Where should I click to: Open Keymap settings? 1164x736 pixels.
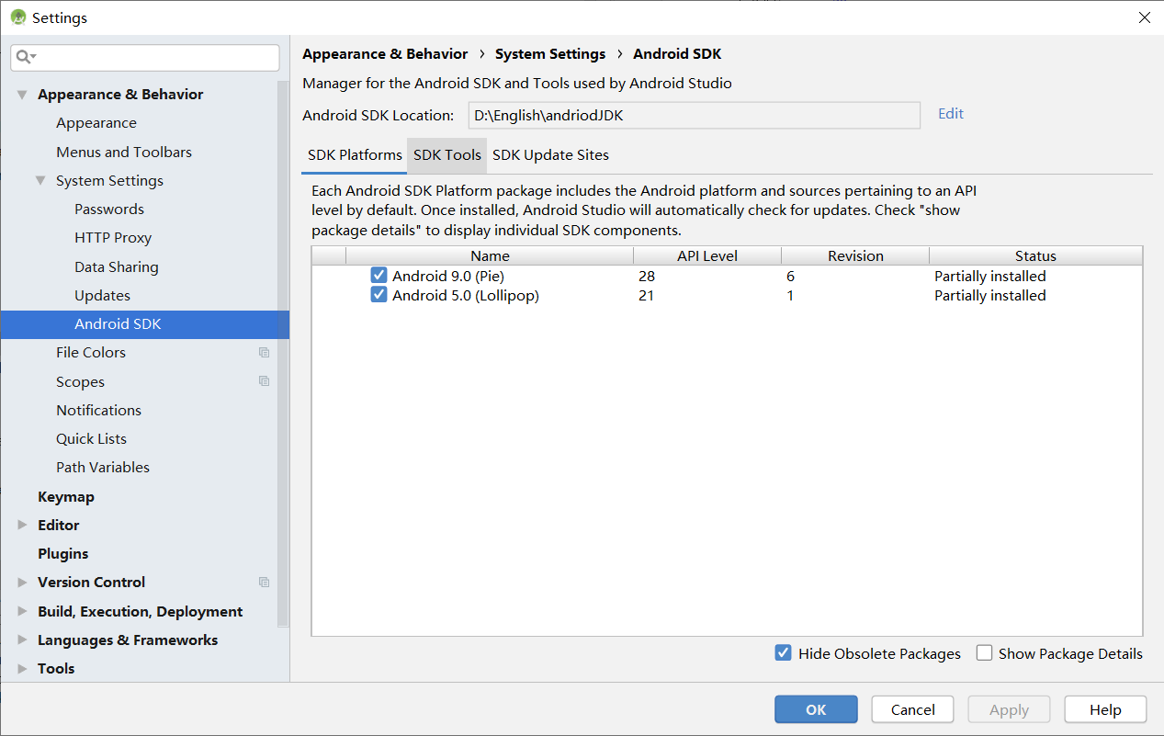[66, 497]
